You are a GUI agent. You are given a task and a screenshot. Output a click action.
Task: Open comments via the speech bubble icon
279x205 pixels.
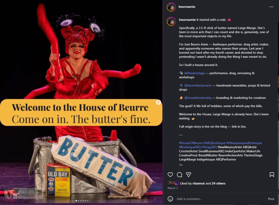(x=179, y=174)
